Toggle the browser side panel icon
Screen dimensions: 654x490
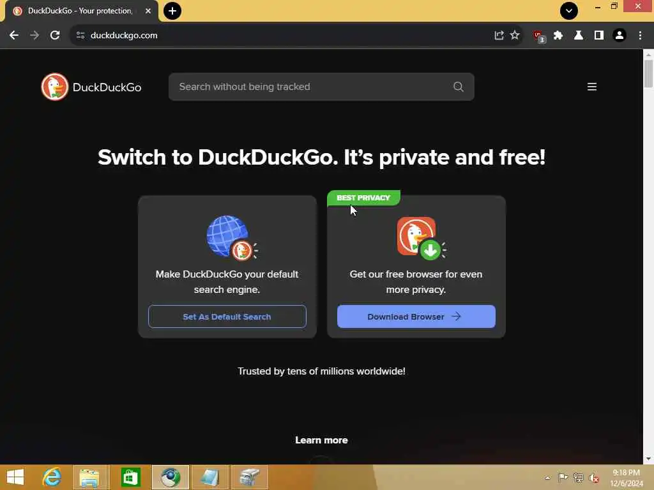599,36
